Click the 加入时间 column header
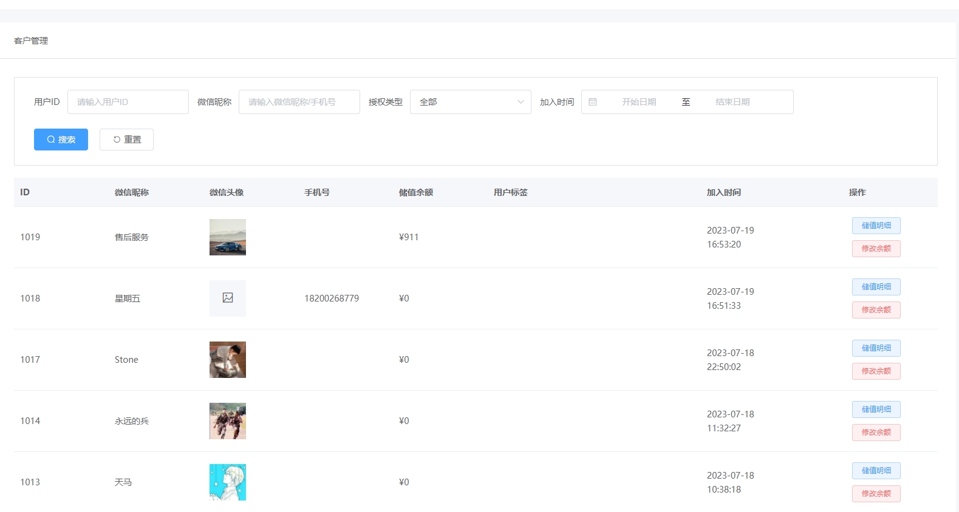This screenshot has height=512, width=959. point(724,192)
